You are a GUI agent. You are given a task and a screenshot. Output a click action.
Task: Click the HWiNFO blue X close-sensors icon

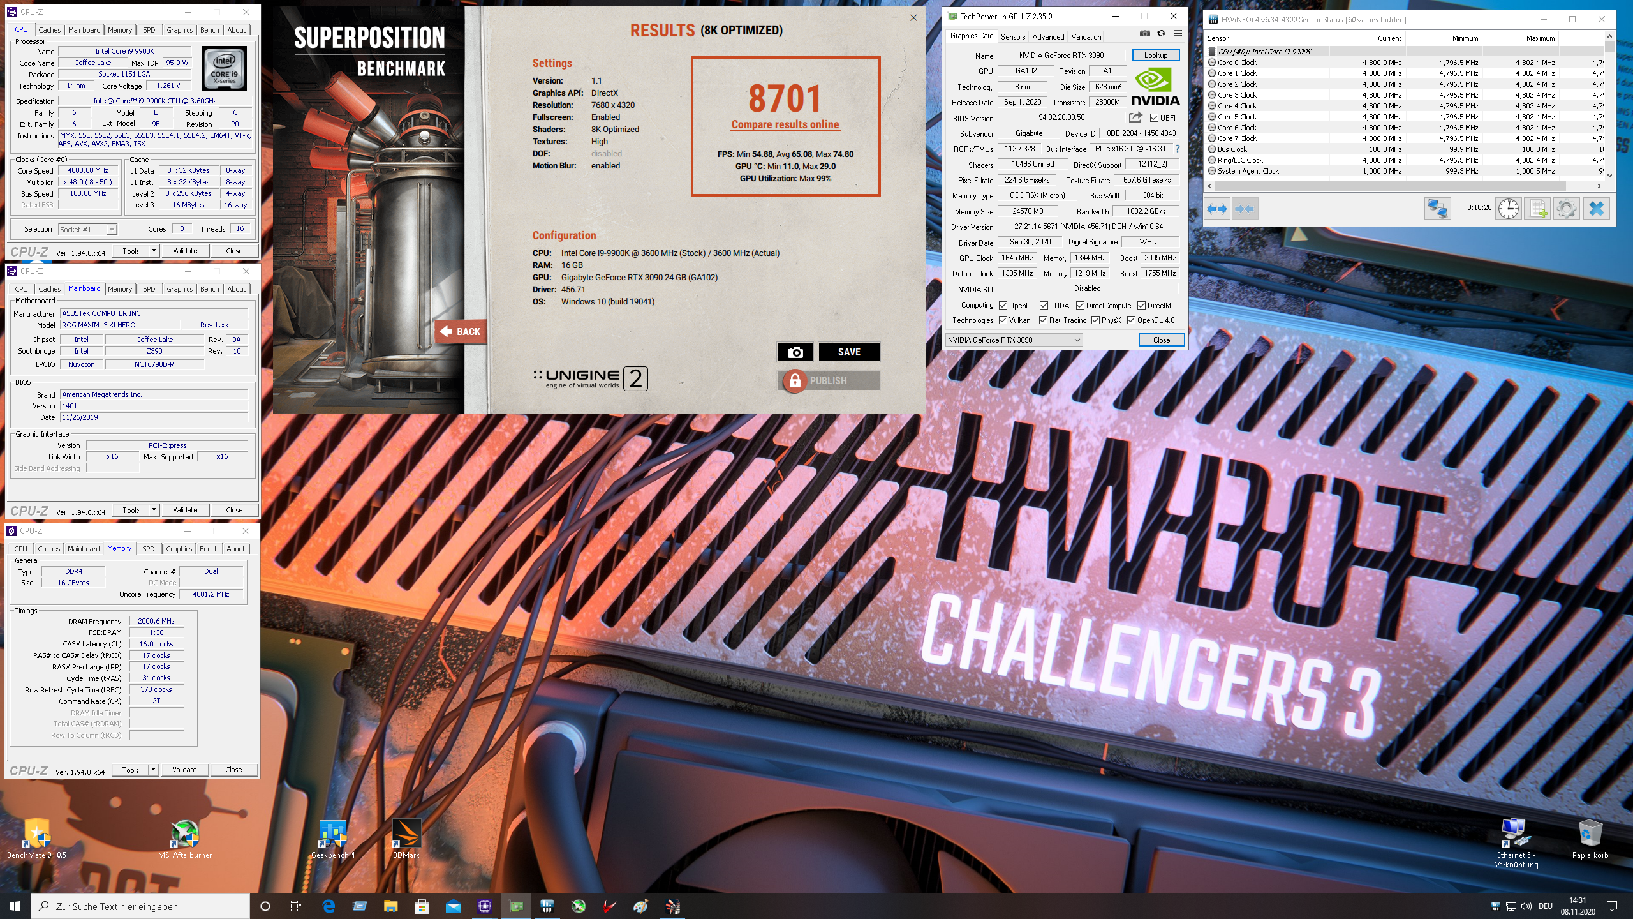[x=1596, y=209]
